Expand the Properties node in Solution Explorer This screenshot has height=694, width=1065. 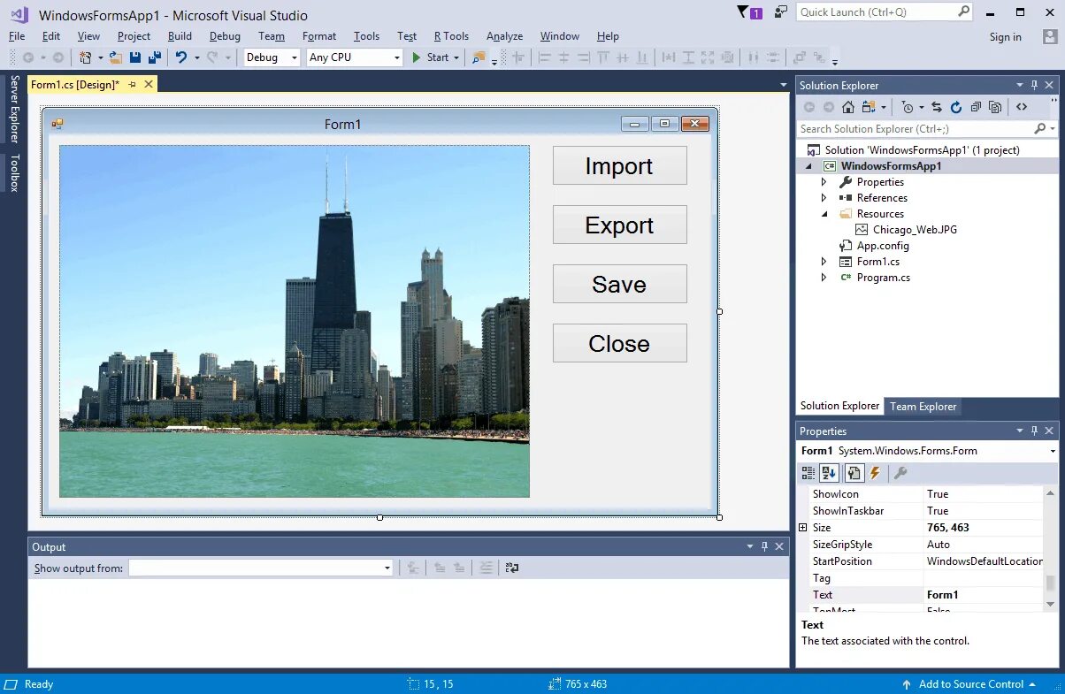[824, 182]
